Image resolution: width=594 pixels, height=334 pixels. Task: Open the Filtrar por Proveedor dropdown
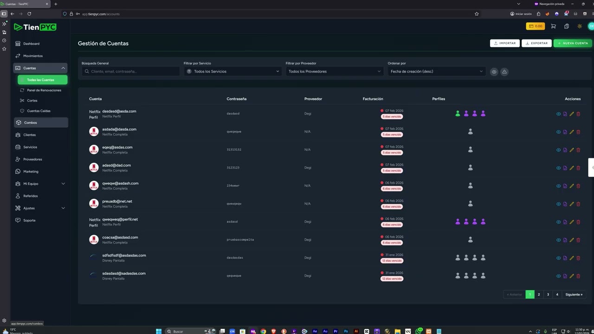[335, 71]
